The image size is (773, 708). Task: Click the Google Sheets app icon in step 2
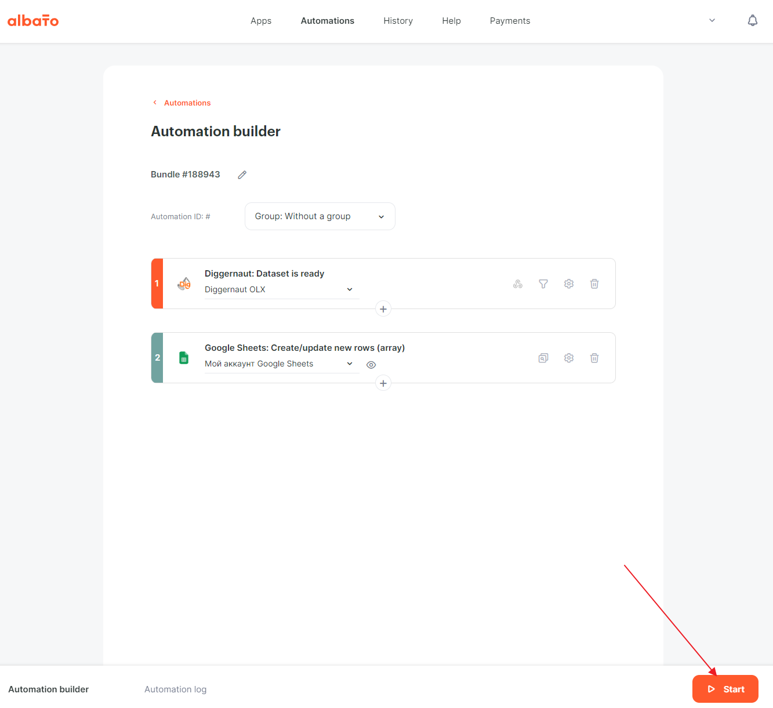click(x=184, y=358)
